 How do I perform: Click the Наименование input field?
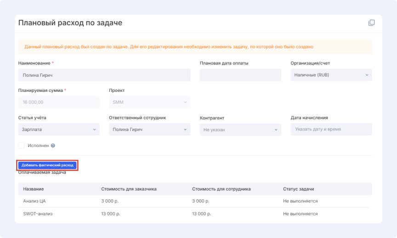[x=104, y=75]
